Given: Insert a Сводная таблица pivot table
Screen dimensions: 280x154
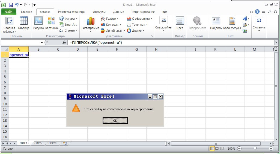Looking at the screenshot, I should [x=9, y=25].
